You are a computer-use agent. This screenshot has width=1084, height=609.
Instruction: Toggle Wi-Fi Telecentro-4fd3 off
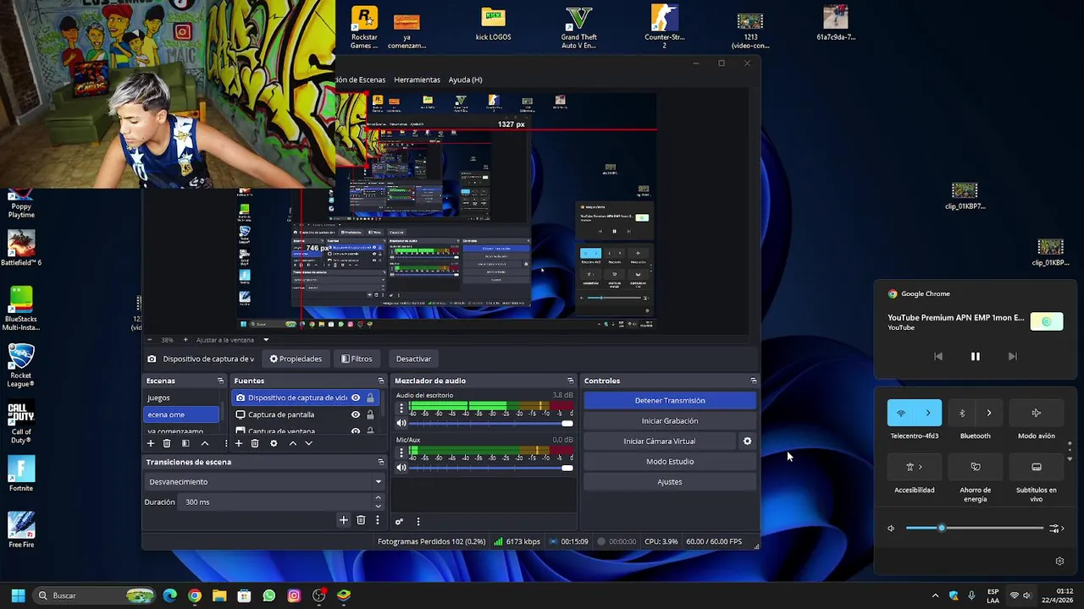coord(901,413)
